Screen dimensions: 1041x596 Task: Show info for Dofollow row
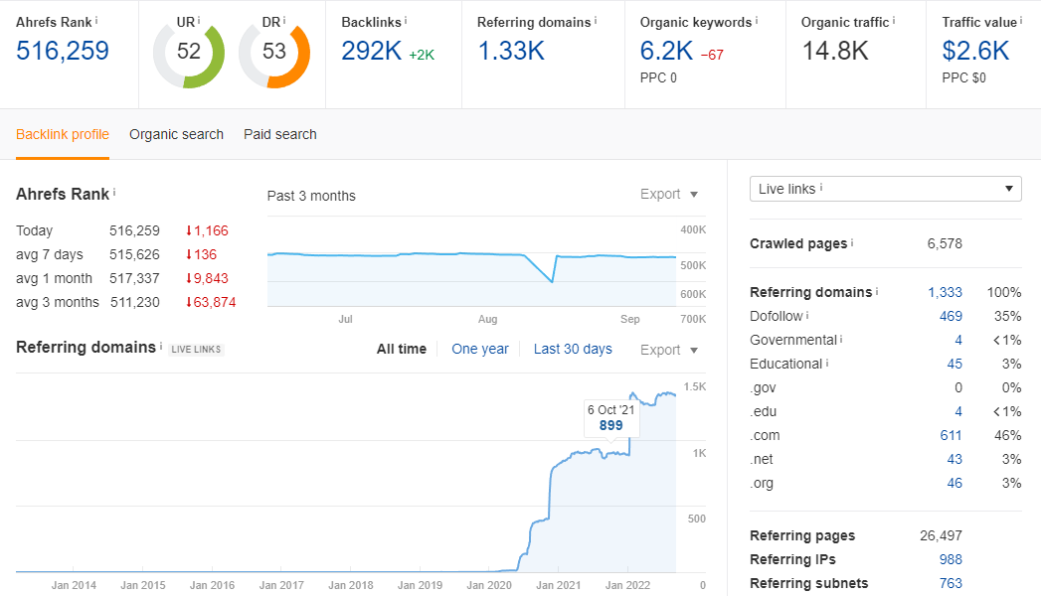[x=807, y=315]
